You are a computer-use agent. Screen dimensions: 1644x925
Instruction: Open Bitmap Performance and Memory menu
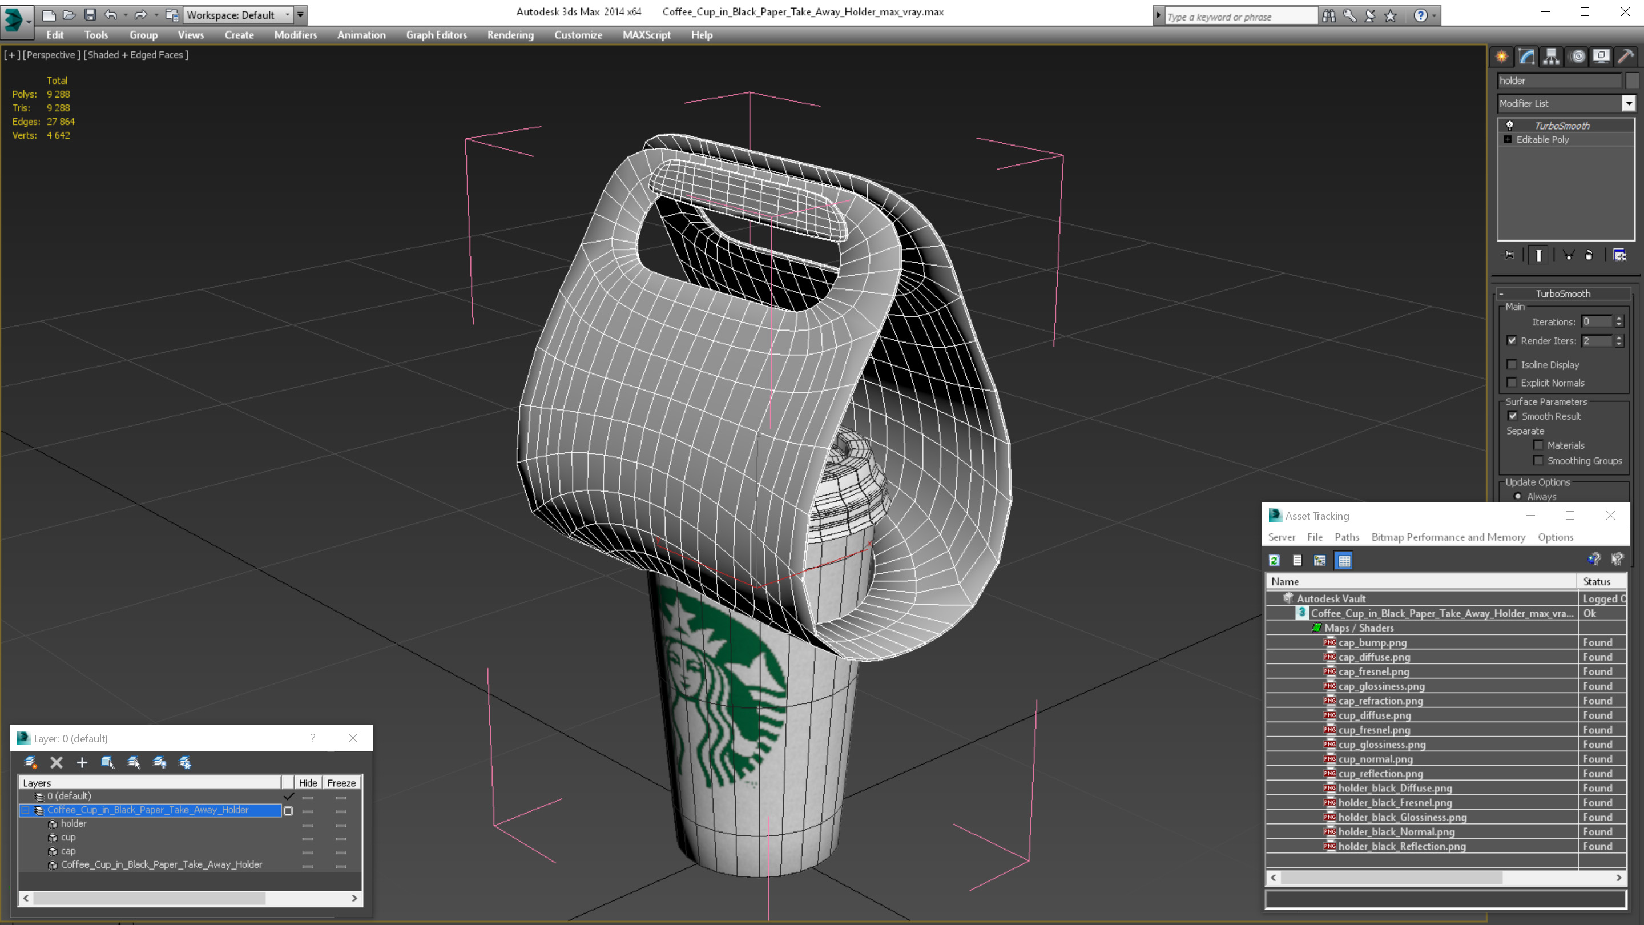pyautogui.click(x=1448, y=537)
